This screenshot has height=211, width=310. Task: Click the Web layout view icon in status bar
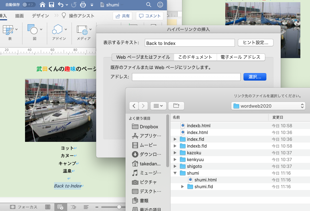[x=60, y=207]
